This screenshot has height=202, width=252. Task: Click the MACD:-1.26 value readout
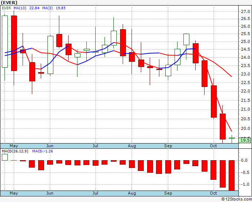(x=43, y=151)
